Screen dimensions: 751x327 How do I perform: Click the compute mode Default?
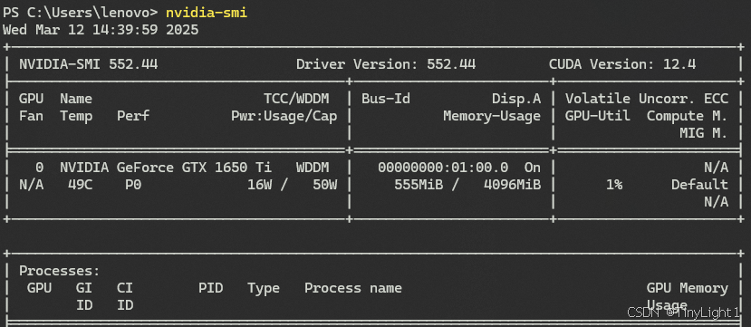(699, 185)
